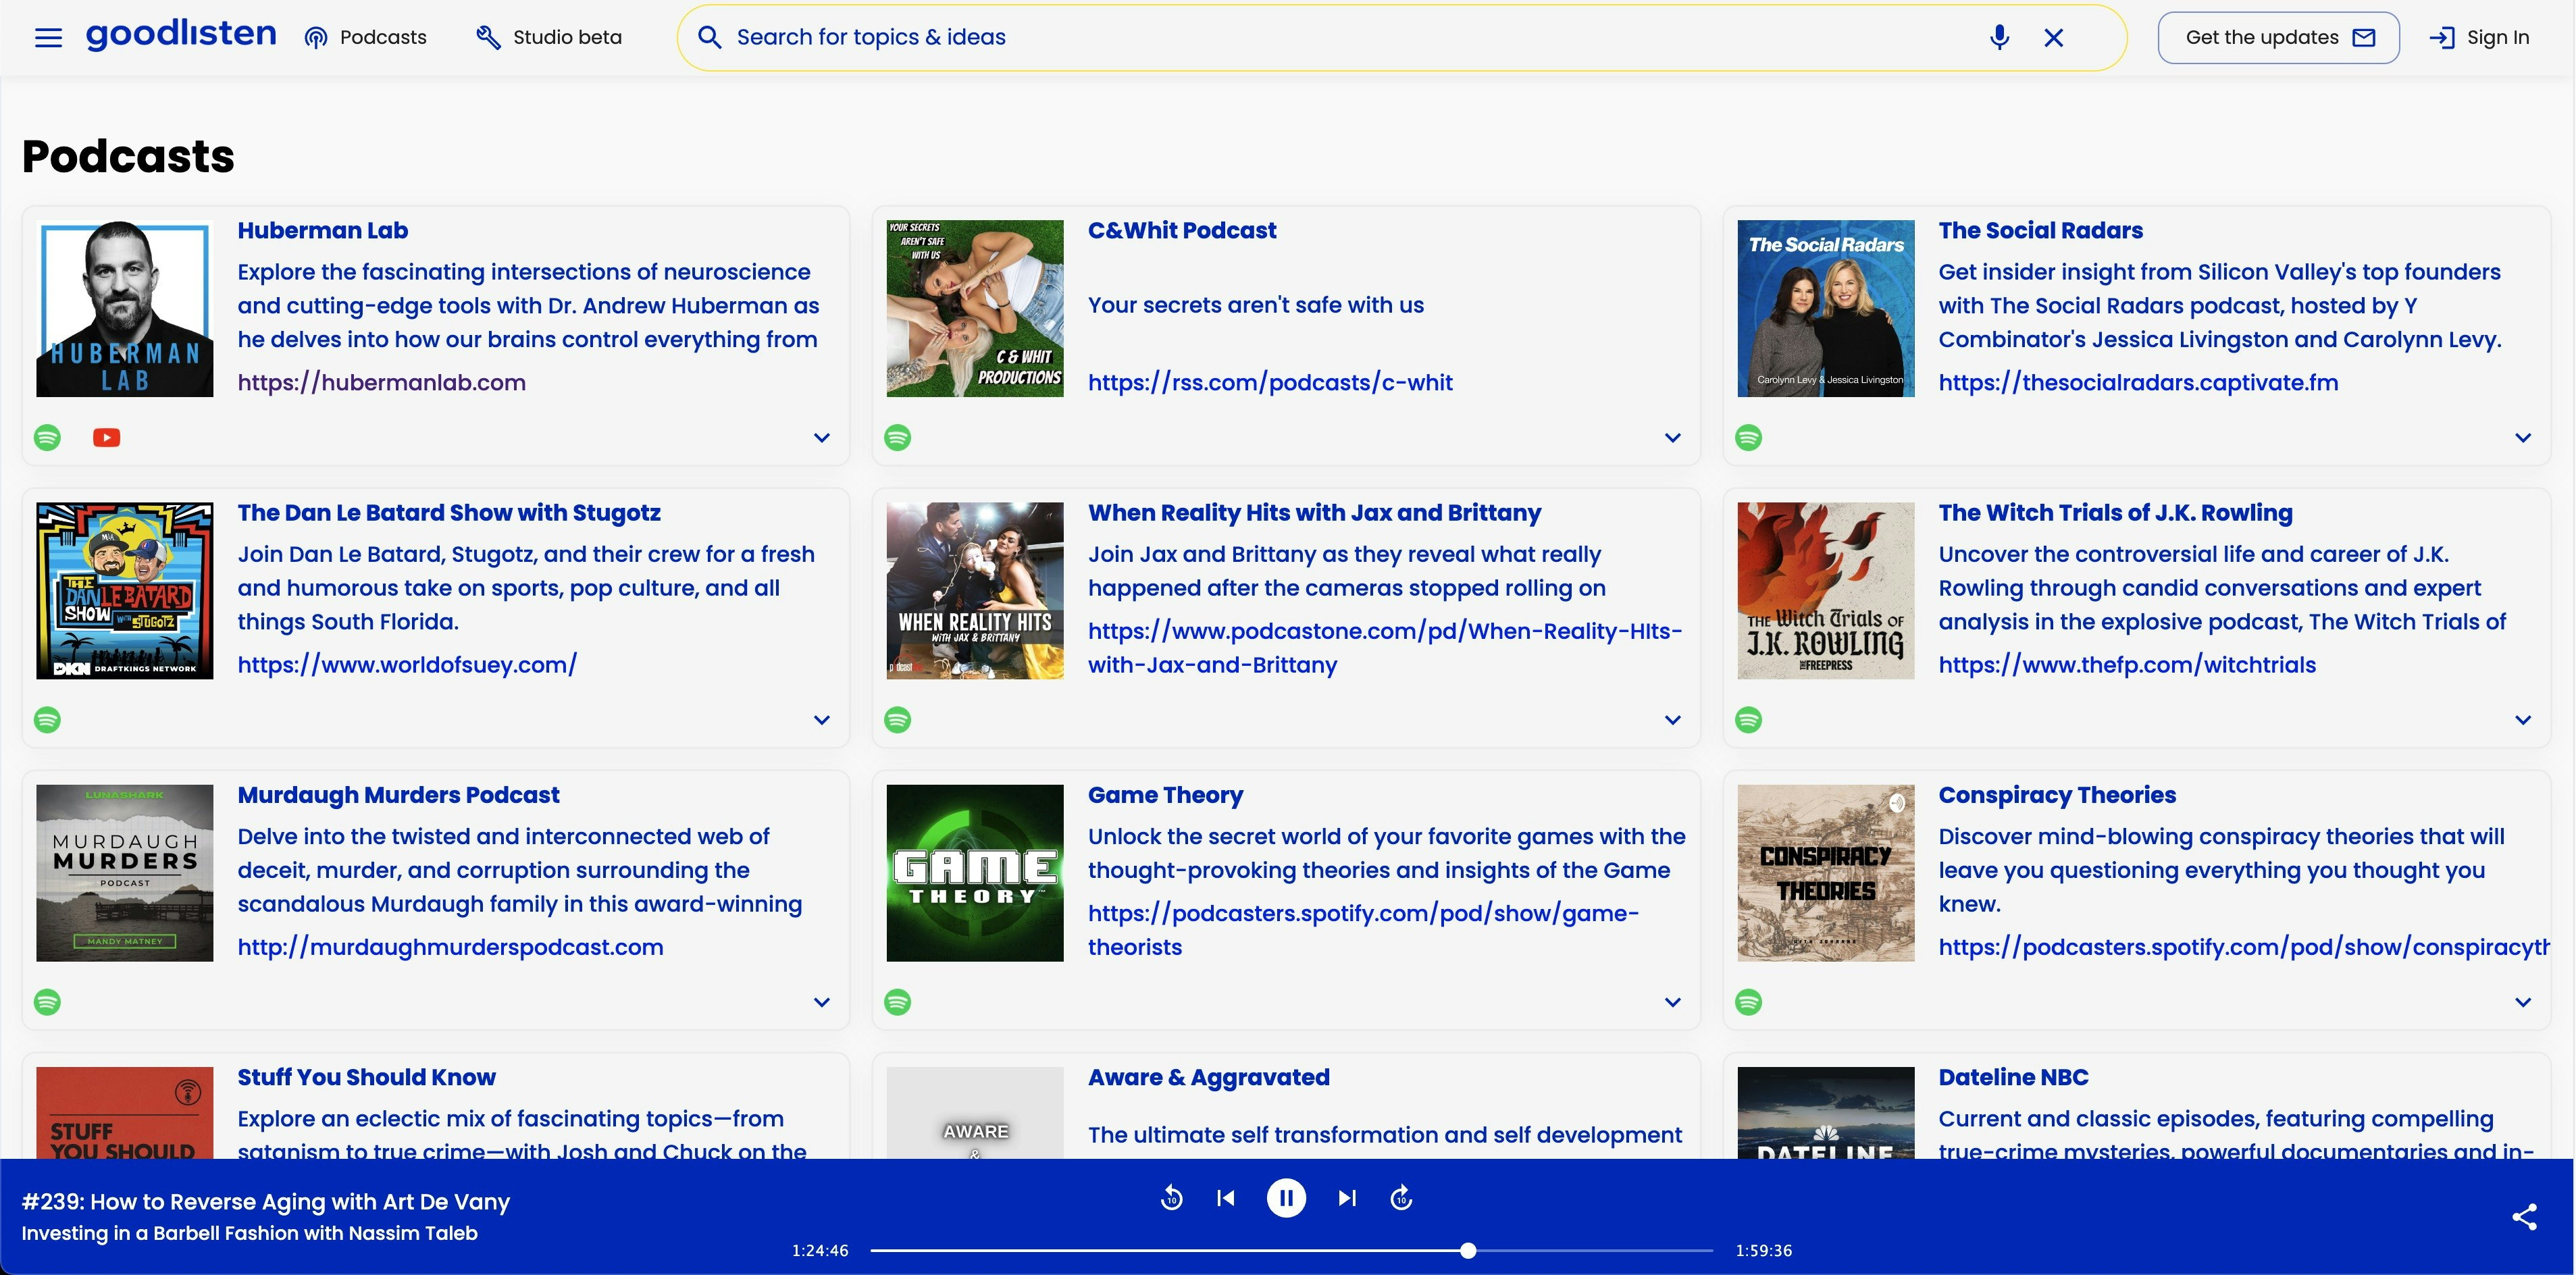The height and width of the screenshot is (1275, 2576).
Task: Click The Social Radars cover art
Action: 1825,308
